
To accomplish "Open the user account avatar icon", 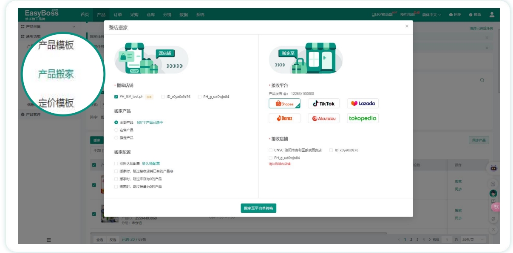I will point(492,14).
